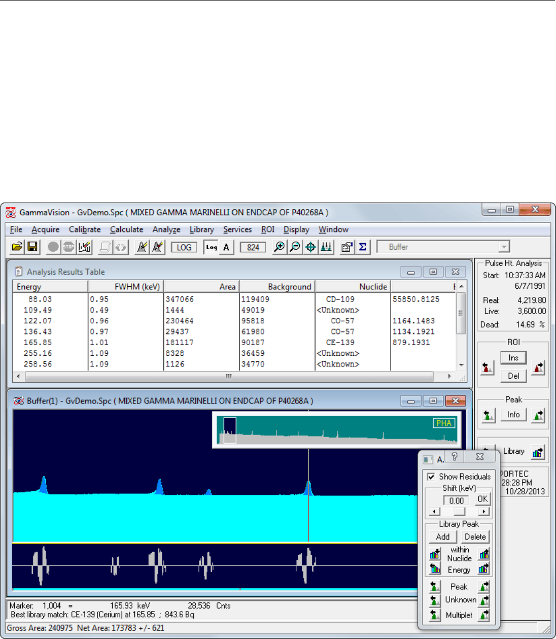The width and height of the screenshot is (556, 639).
Task: Click the center crosshair toolbar icon
Action: (x=310, y=247)
